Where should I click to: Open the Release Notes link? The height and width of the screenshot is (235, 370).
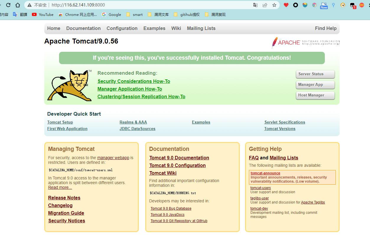[64, 198]
